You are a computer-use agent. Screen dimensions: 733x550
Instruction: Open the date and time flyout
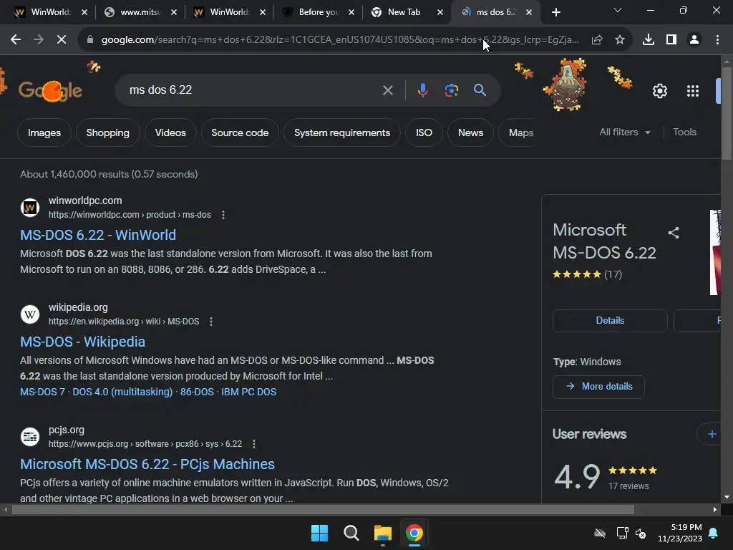click(680, 533)
